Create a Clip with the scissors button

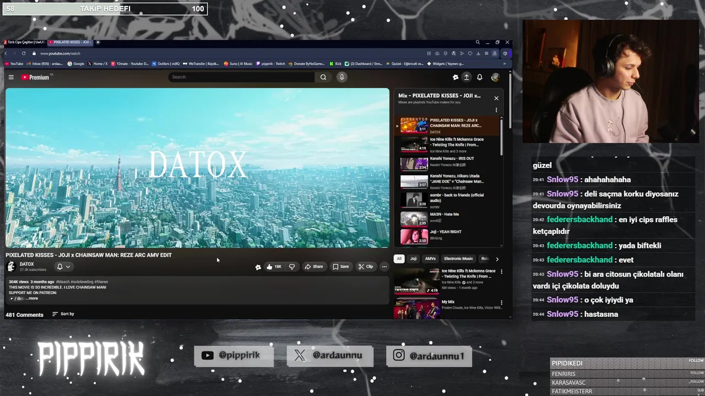366,266
